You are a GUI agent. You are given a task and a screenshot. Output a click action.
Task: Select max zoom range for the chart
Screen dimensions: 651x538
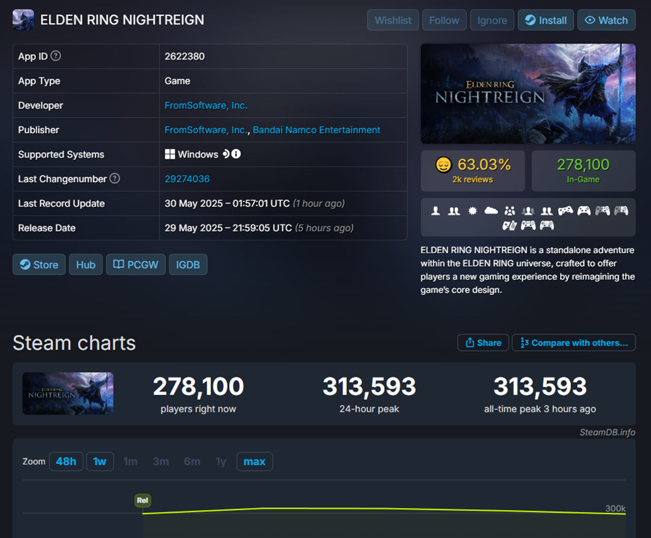pos(254,462)
